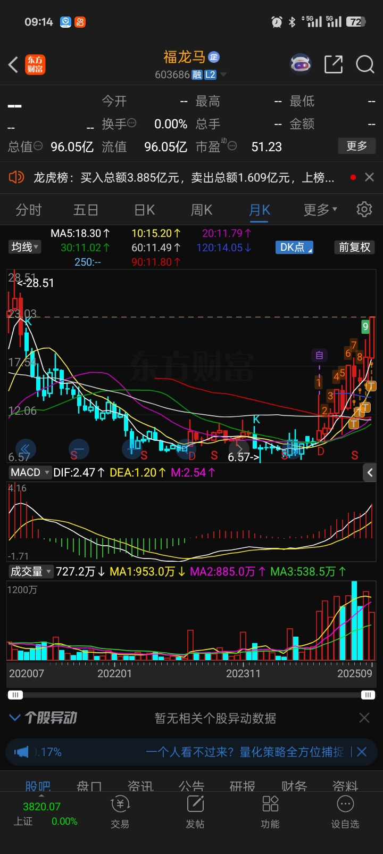The height and width of the screenshot is (854, 383).
Task: Tap the 市盈 value 51.23
Action: (267, 146)
